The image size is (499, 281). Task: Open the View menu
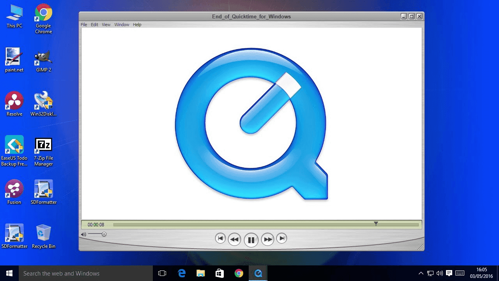[x=106, y=24]
